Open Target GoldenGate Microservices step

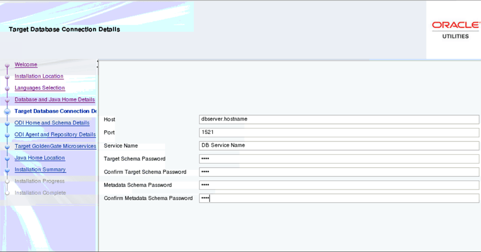point(56,146)
